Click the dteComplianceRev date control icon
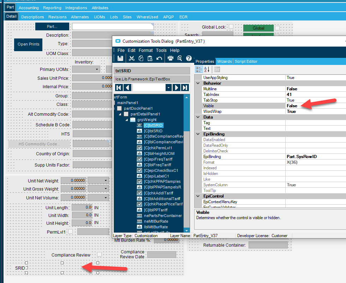 pyautogui.click(x=139, y=137)
